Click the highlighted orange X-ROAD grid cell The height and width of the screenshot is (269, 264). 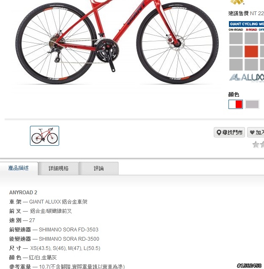[x=251, y=51]
